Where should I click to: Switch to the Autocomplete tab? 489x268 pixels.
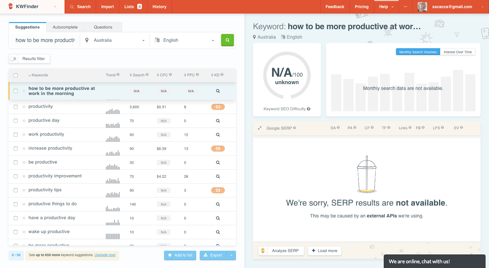(x=65, y=27)
